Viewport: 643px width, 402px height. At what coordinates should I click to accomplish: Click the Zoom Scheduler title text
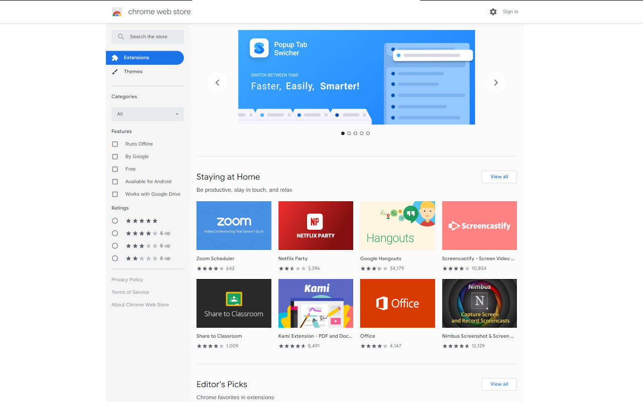click(216, 258)
